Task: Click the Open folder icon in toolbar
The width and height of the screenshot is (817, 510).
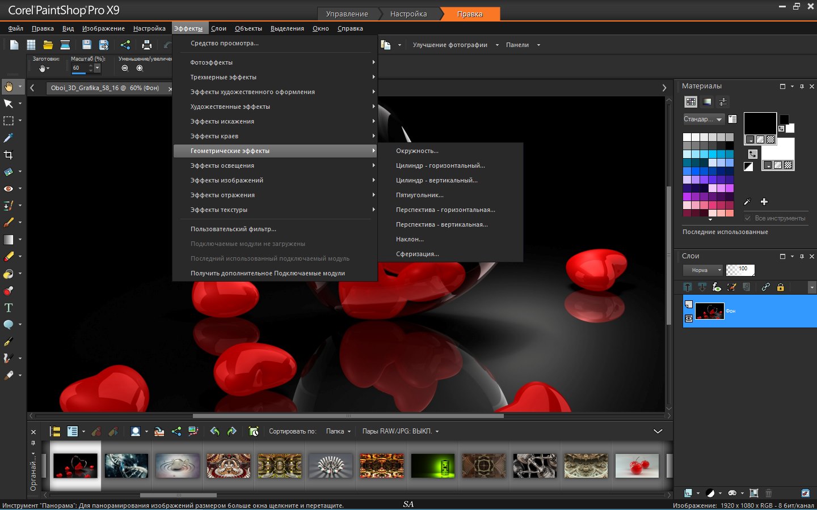Action: (x=48, y=45)
